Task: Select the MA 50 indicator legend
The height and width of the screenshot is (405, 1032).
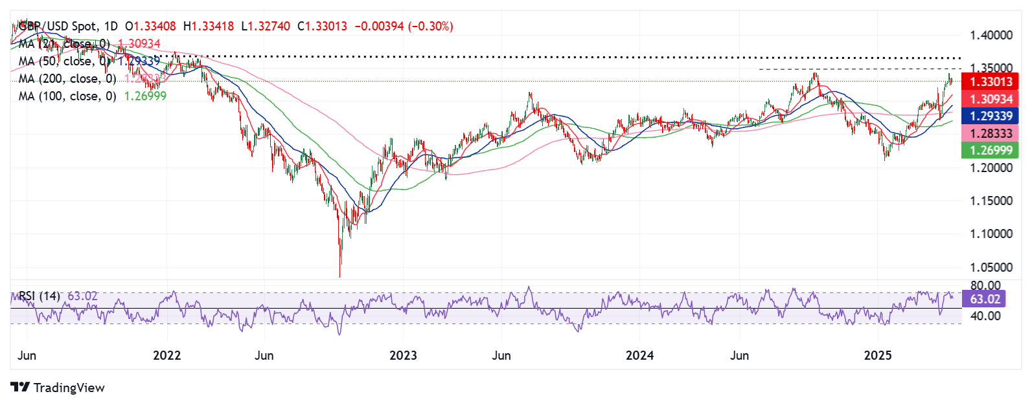Action: click(89, 61)
